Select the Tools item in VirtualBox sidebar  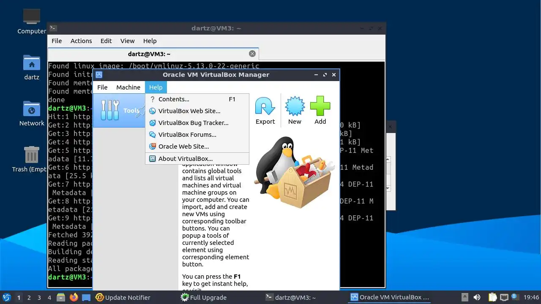pos(120,111)
